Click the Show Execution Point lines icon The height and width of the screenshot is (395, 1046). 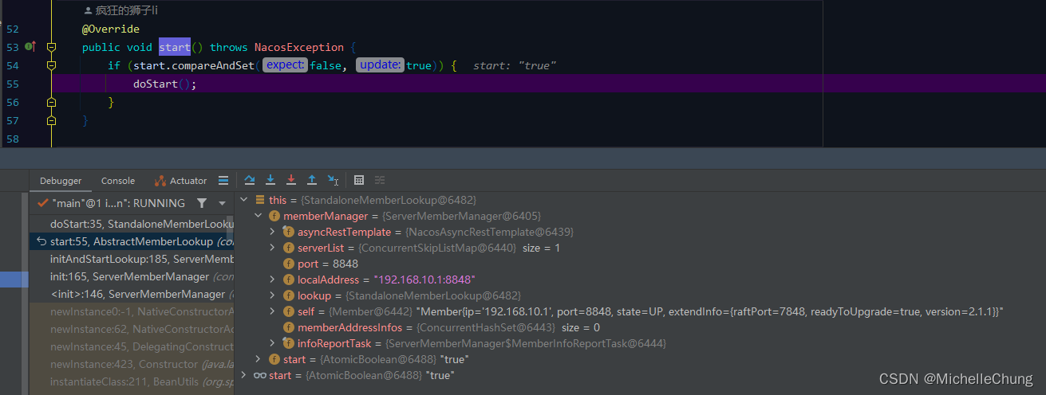[x=223, y=181]
